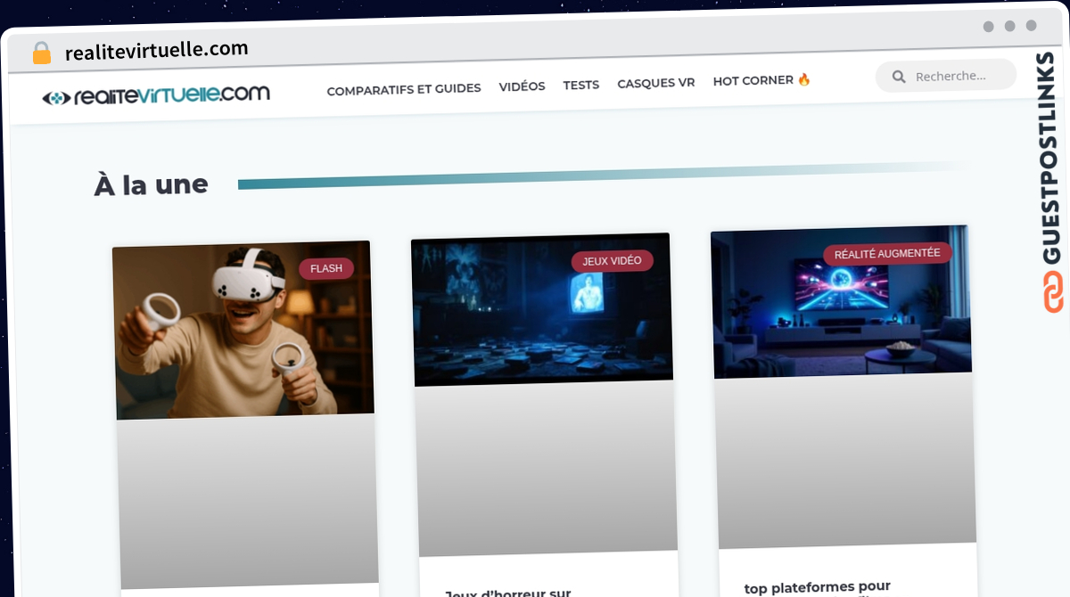This screenshot has width=1070, height=597.
Task: Select the FLASH category badge
Action: [326, 268]
